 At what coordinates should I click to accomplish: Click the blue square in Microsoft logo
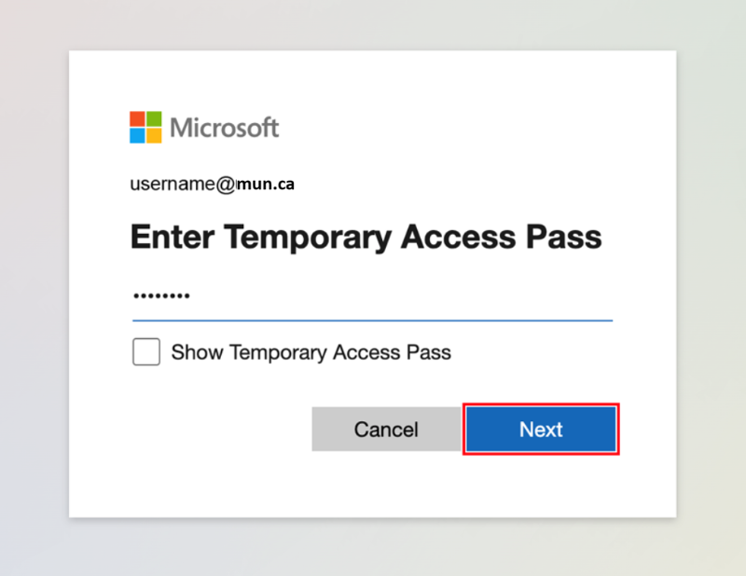137,135
